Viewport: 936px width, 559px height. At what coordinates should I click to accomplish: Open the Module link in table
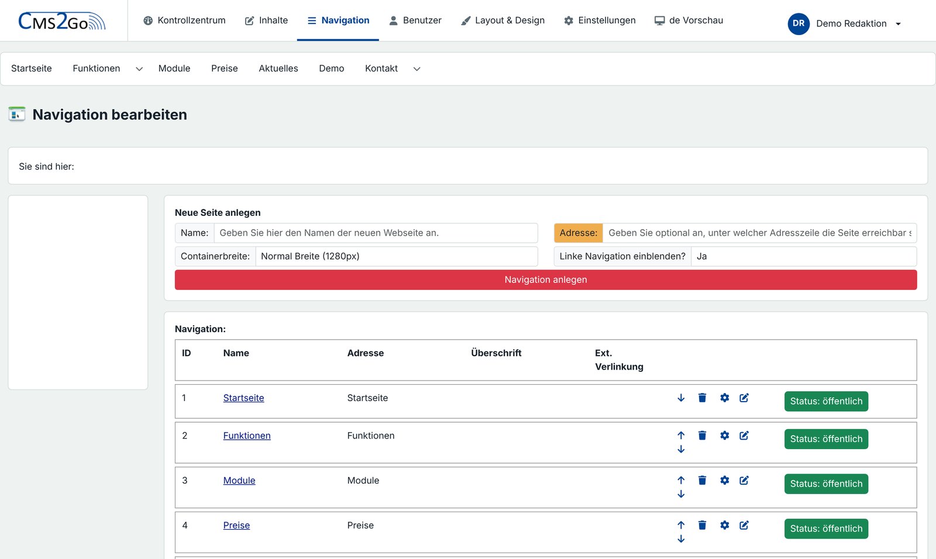[239, 480]
